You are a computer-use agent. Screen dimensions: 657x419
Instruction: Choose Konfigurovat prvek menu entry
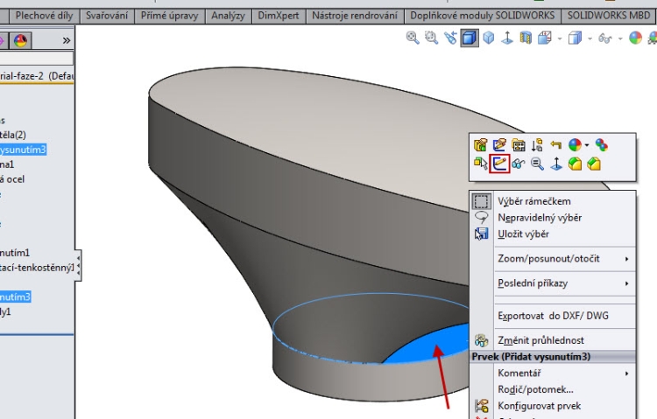[553, 406]
